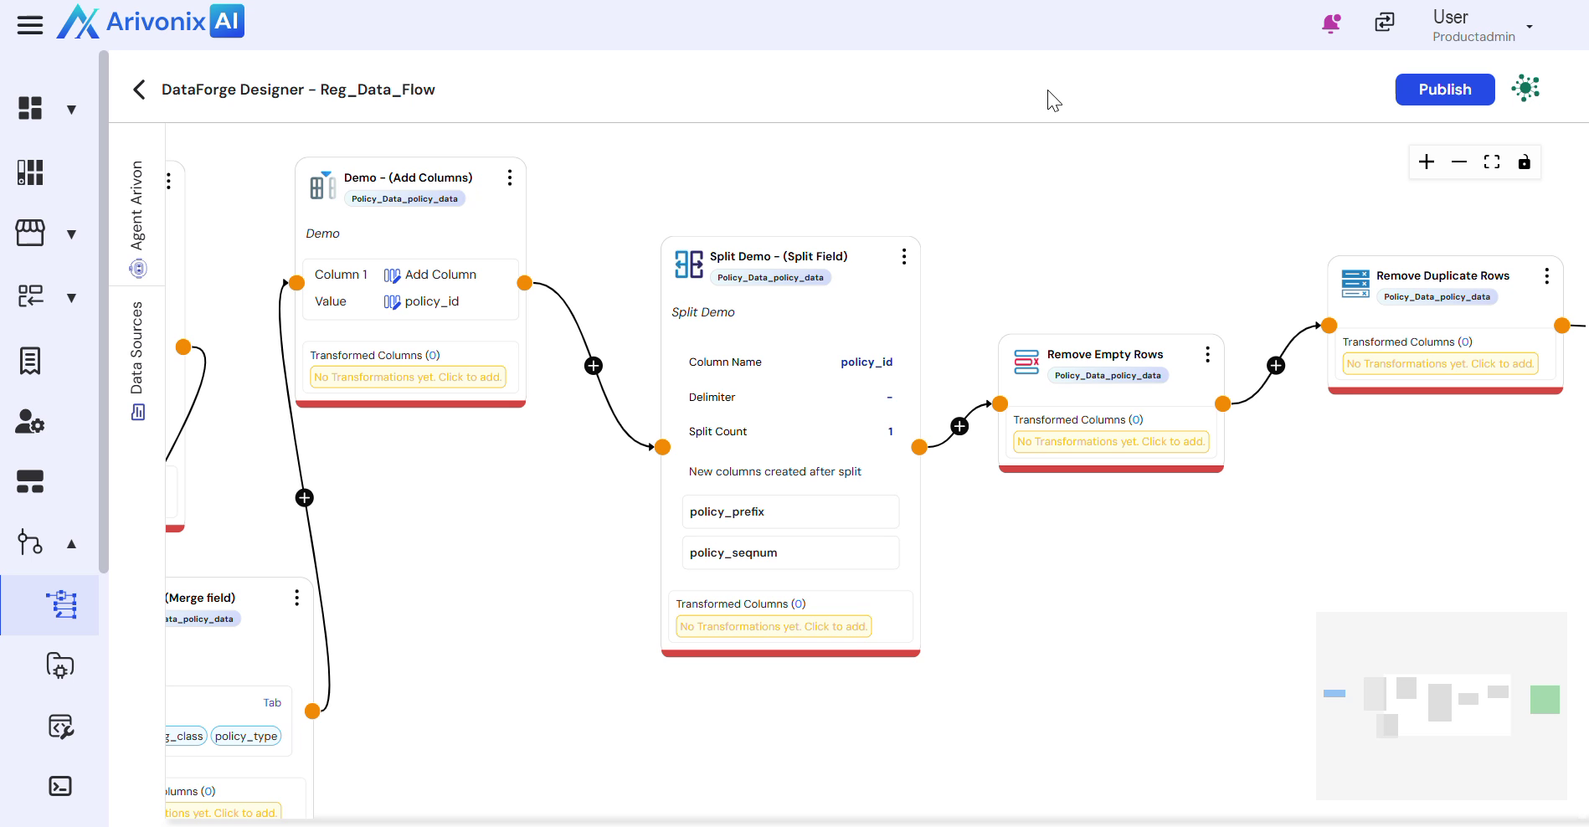
Task: Add transformation in Remove Duplicate Rows node
Action: (1440, 364)
